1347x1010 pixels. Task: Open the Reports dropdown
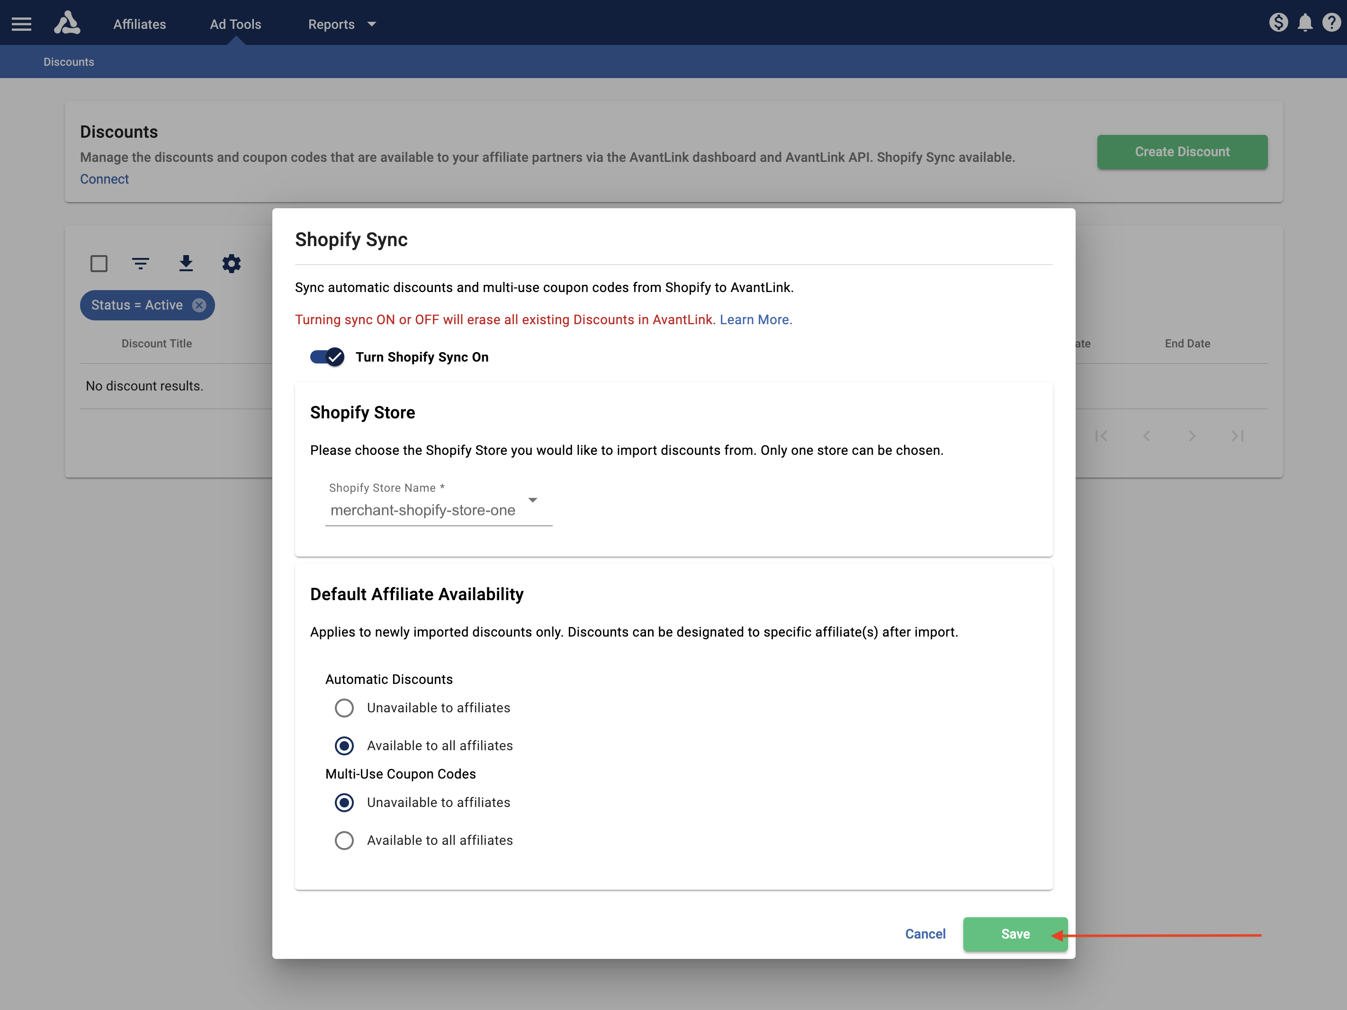coord(341,24)
